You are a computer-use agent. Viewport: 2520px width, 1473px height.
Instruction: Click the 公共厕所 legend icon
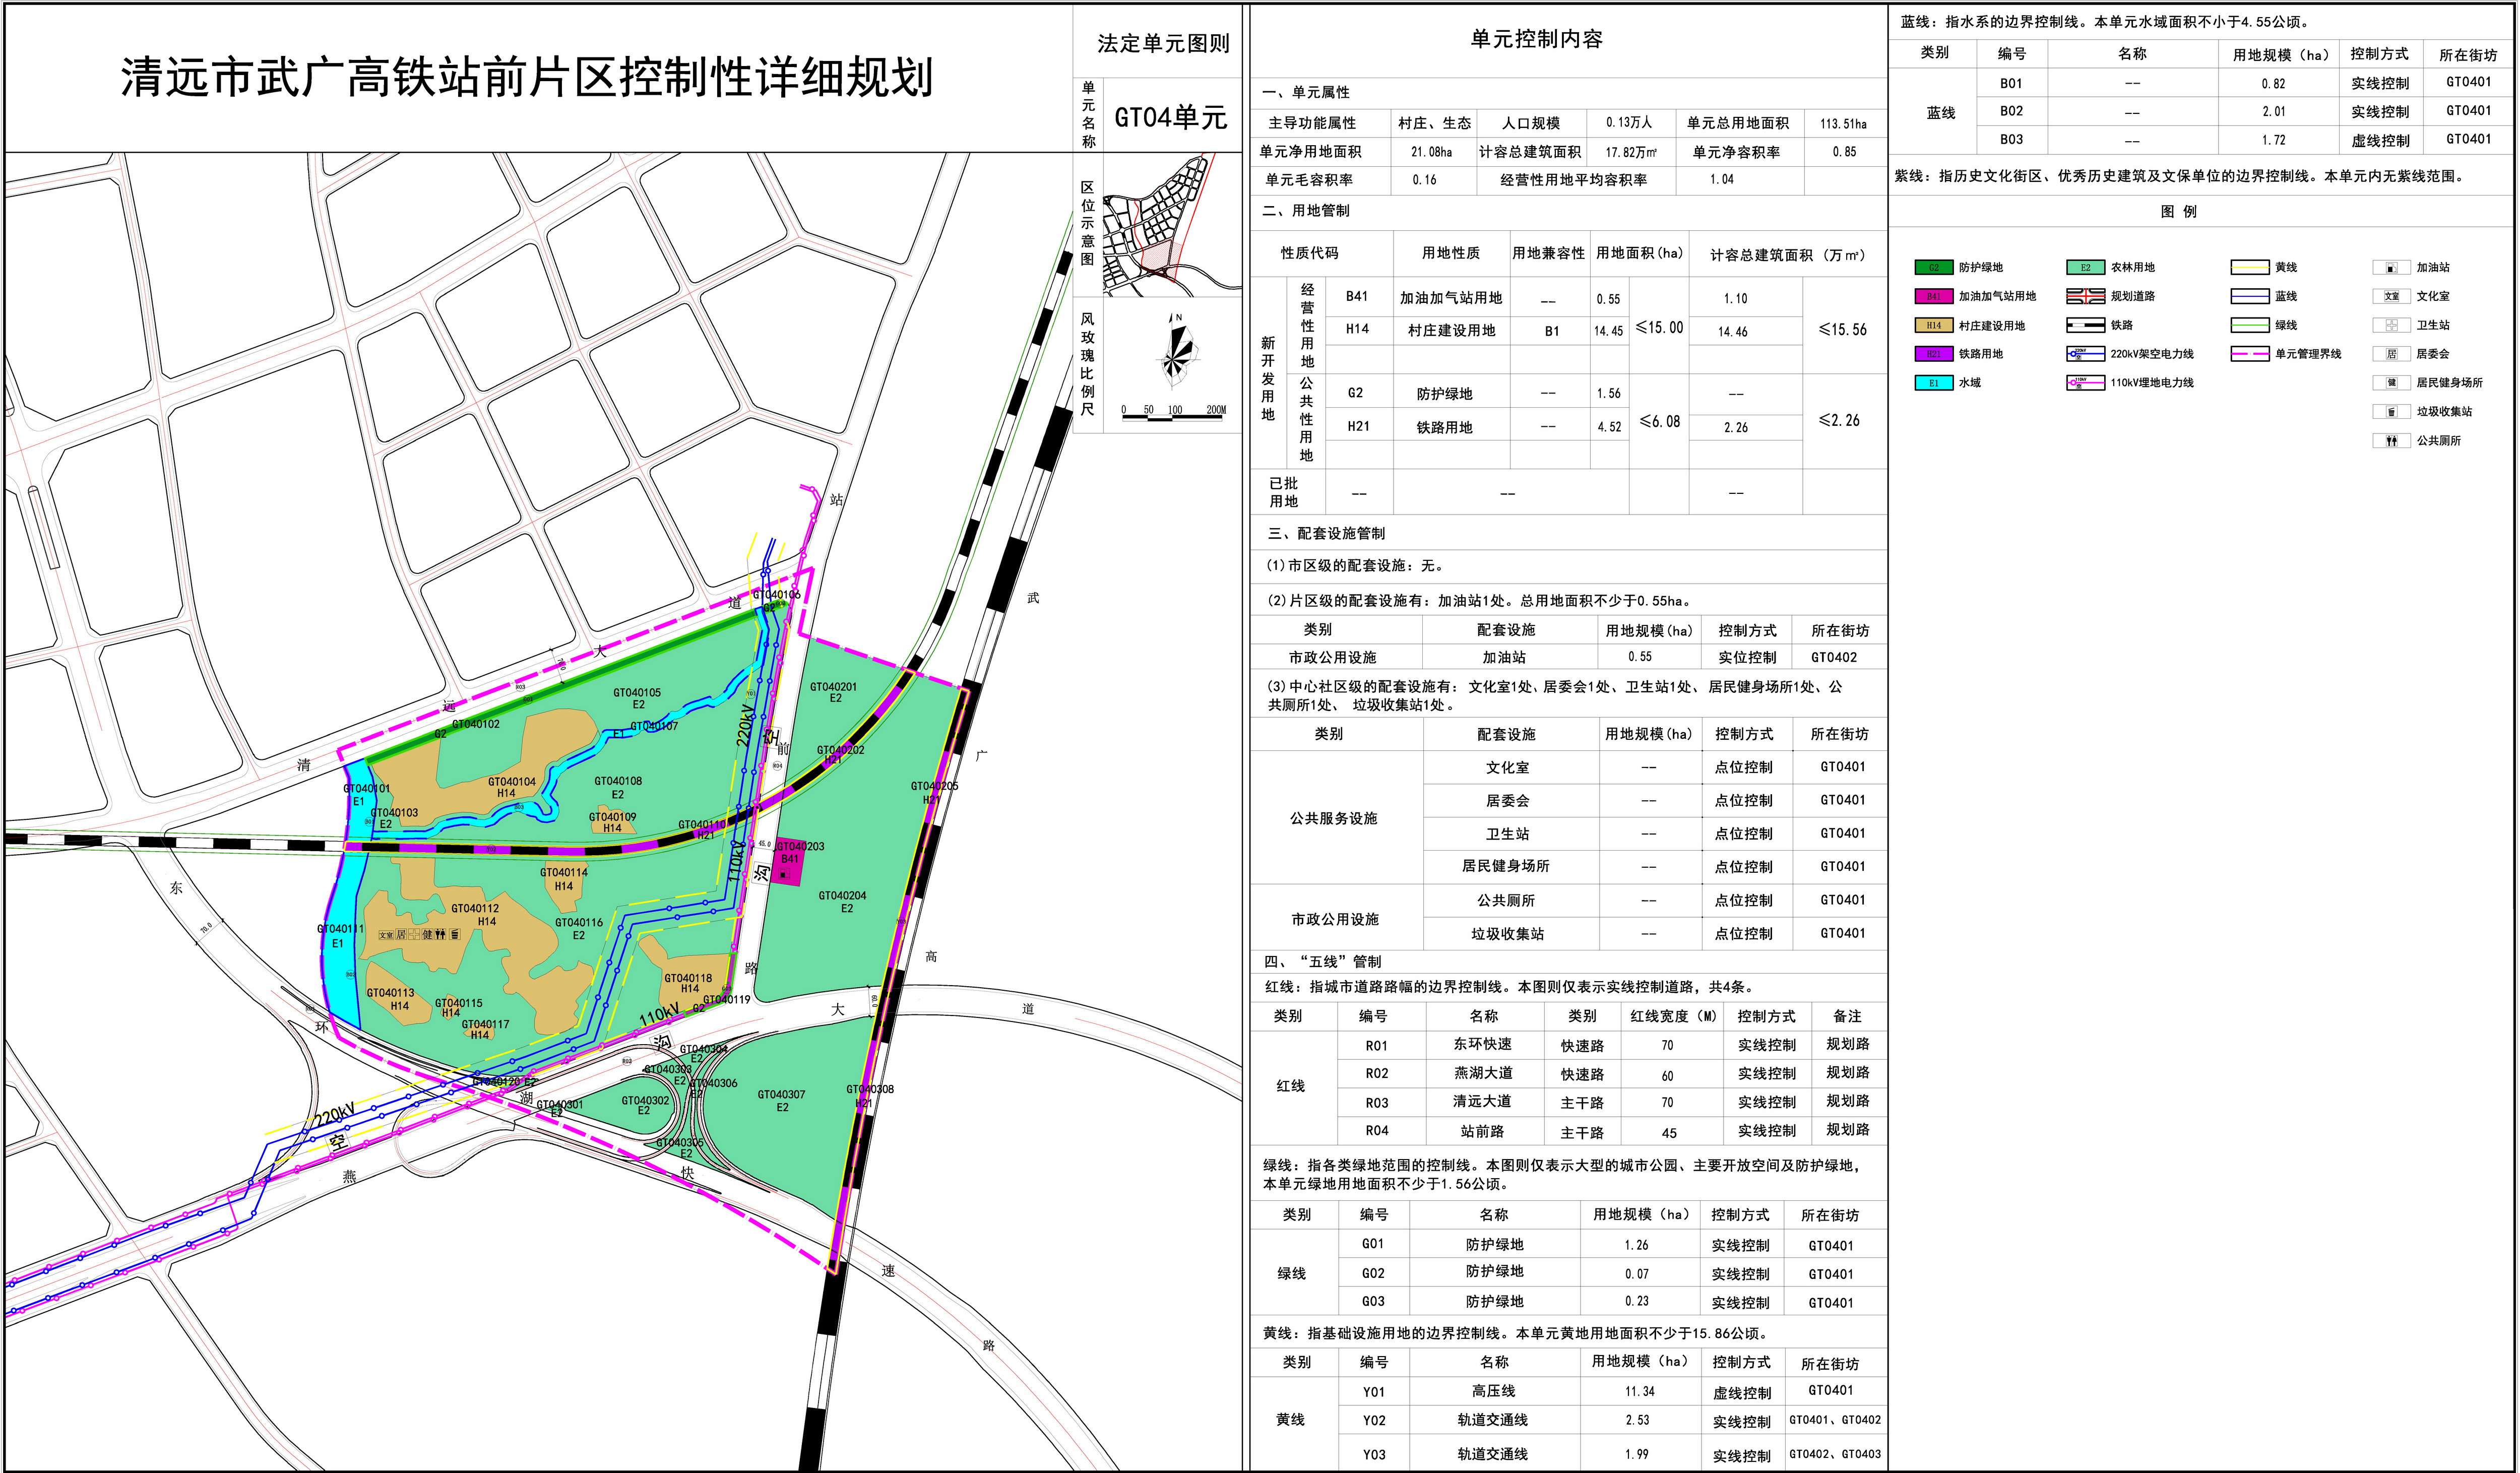2391,441
